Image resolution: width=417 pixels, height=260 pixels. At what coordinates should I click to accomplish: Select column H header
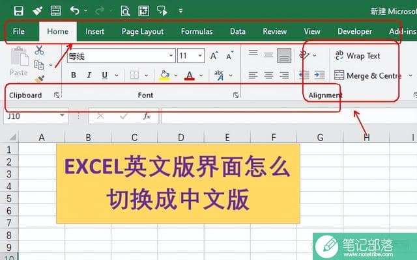(x=366, y=137)
